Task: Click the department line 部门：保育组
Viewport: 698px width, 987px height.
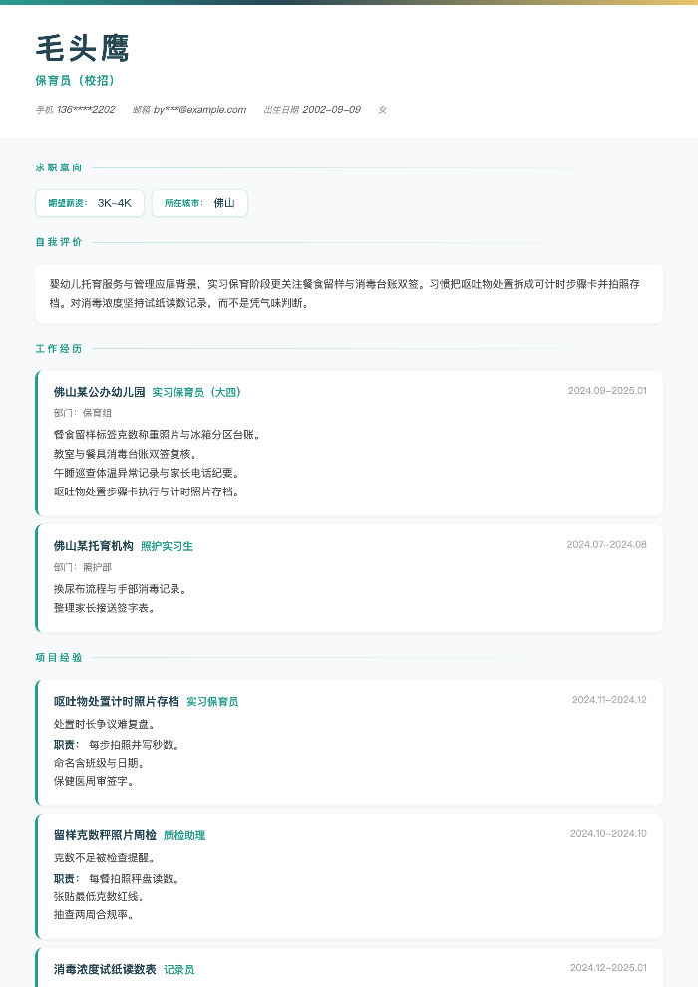Action: click(83, 413)
